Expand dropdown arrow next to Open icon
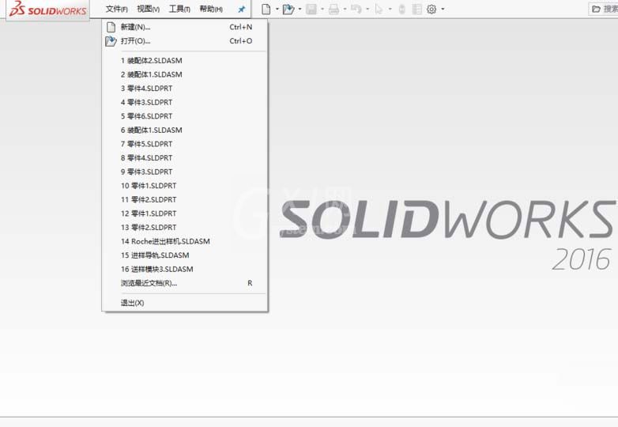The width and height of the screenshot is (618, 427). [x=300, y=9]
